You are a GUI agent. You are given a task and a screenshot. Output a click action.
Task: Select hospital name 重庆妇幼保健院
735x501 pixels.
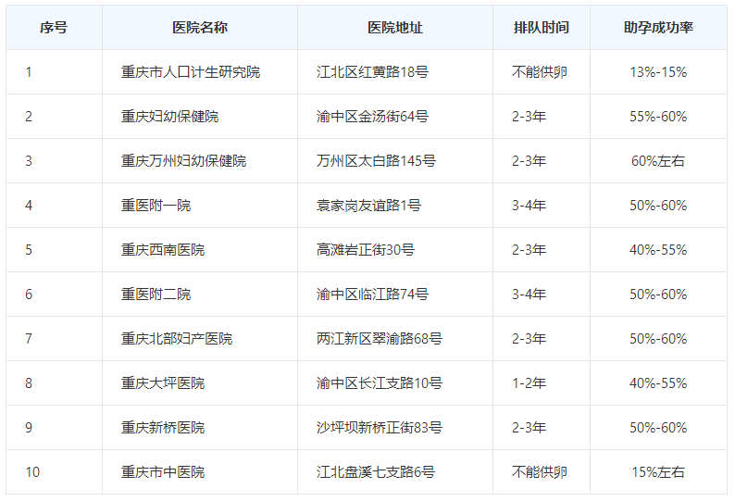point(169,117)
